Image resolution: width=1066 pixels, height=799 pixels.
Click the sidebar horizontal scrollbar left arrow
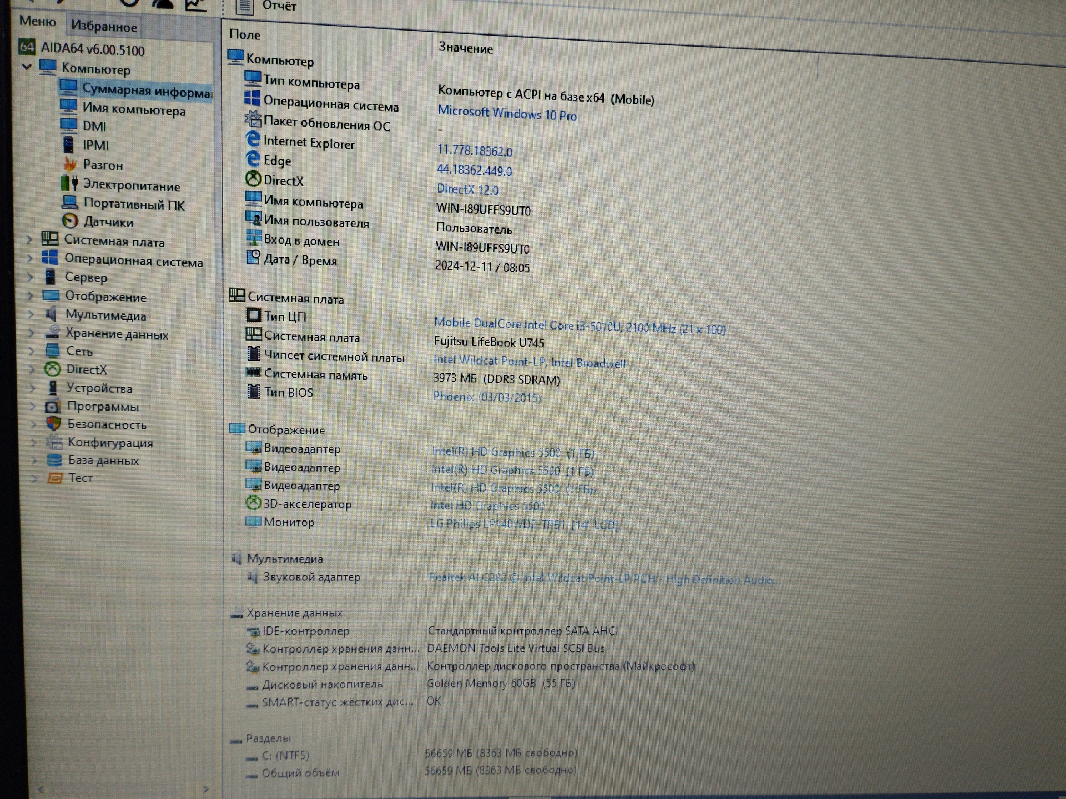click(40, 789)
